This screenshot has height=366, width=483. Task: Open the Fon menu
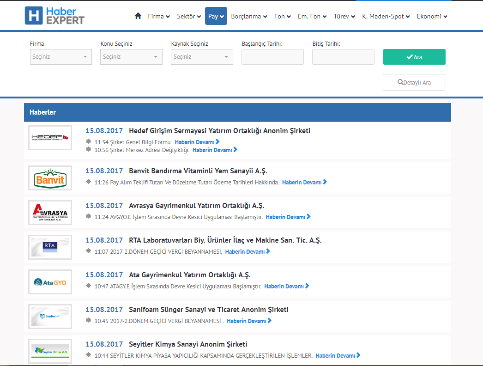(283, 16)
